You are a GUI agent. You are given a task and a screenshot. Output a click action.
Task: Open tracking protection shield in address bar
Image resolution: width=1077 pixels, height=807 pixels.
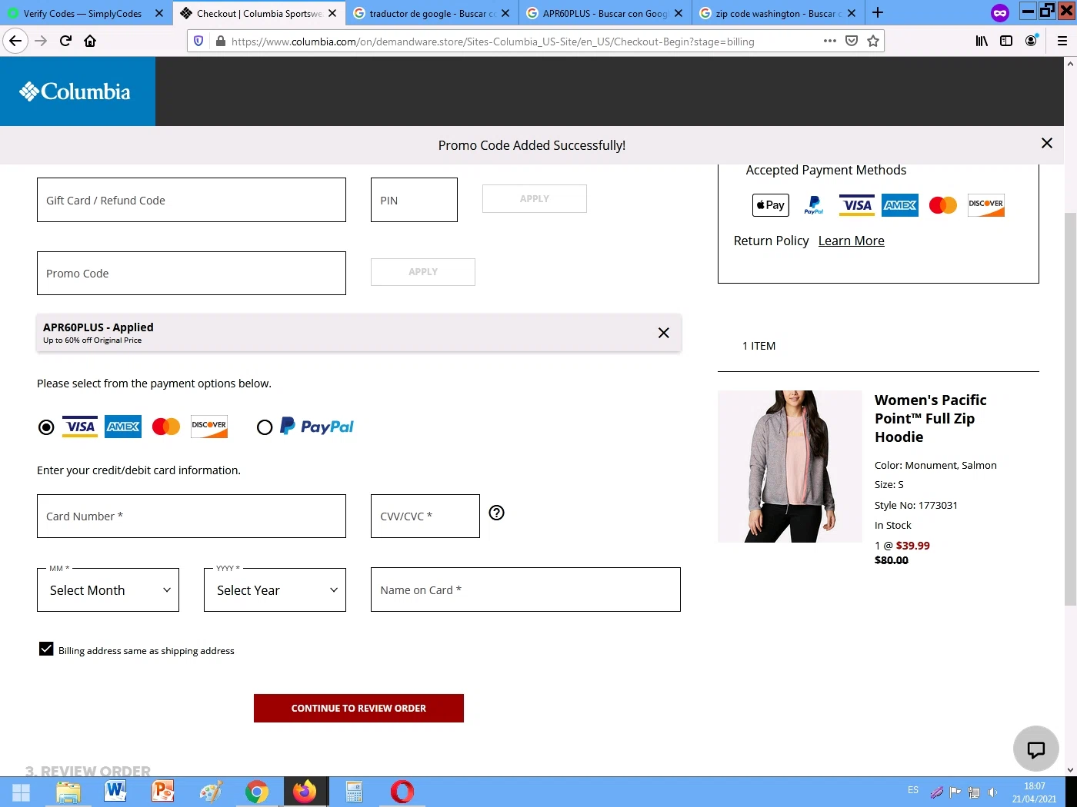(198, 42)
